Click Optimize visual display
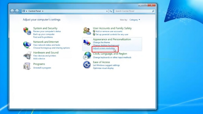Viewport: 203px width, 114px height. pyautogui.click(x=103, y=68)
